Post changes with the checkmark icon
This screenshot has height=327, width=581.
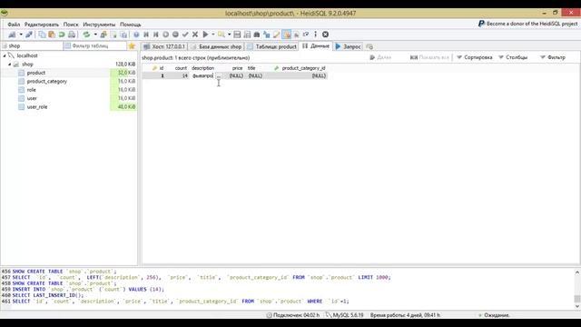click(185, 35)
